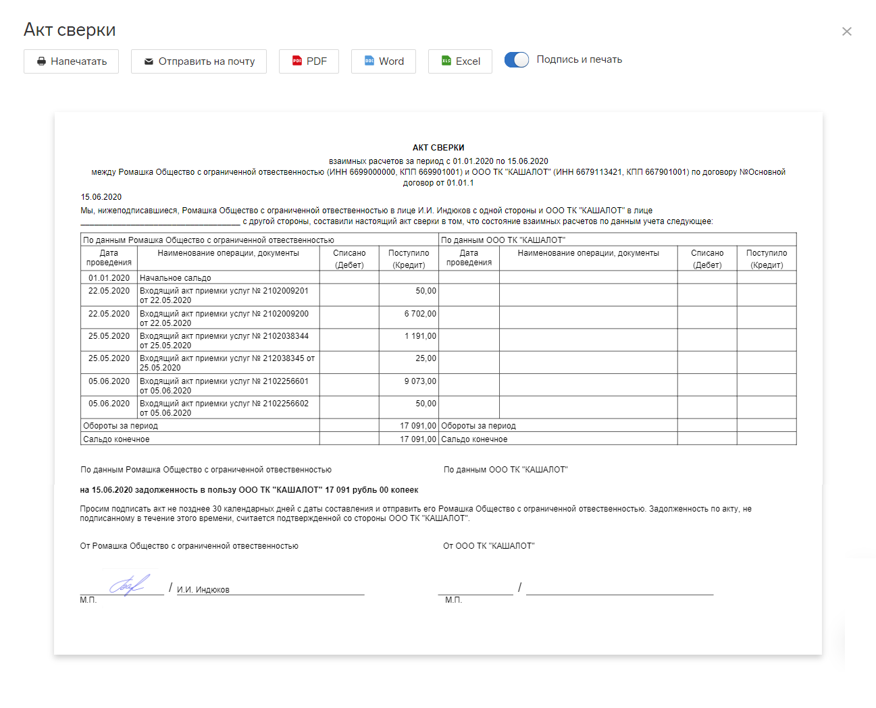The height and width of the screenshot is (708, 876).
Task: Click the credit amount 25,00
Action: [x=426, y=358]
